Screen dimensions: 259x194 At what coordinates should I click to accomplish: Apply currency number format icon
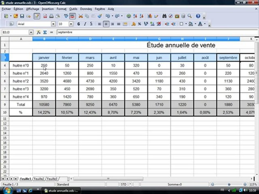tap(133, 24)
